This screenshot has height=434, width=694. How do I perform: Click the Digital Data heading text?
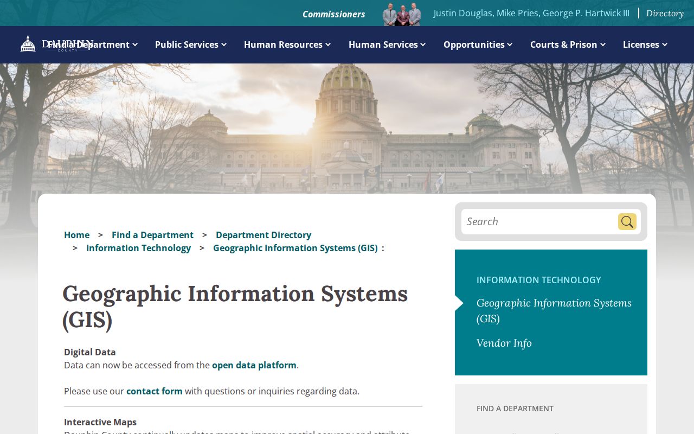[x=90, y=352]
